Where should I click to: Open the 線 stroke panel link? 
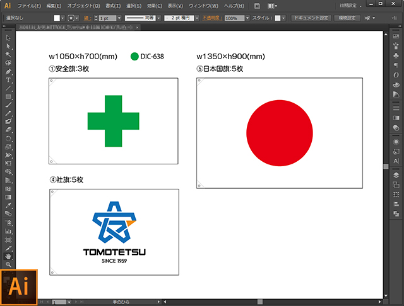[x=87, y=18]
